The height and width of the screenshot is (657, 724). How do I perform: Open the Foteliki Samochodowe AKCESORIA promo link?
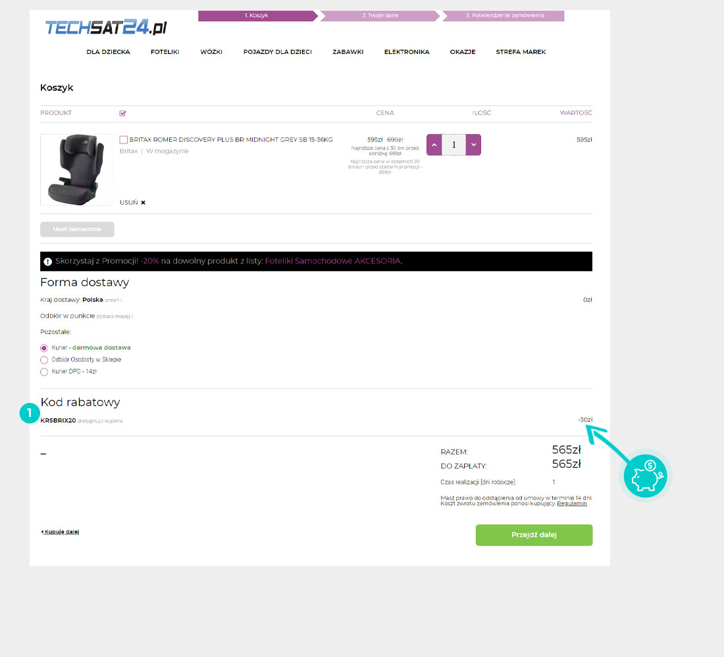tap(333, 260)
